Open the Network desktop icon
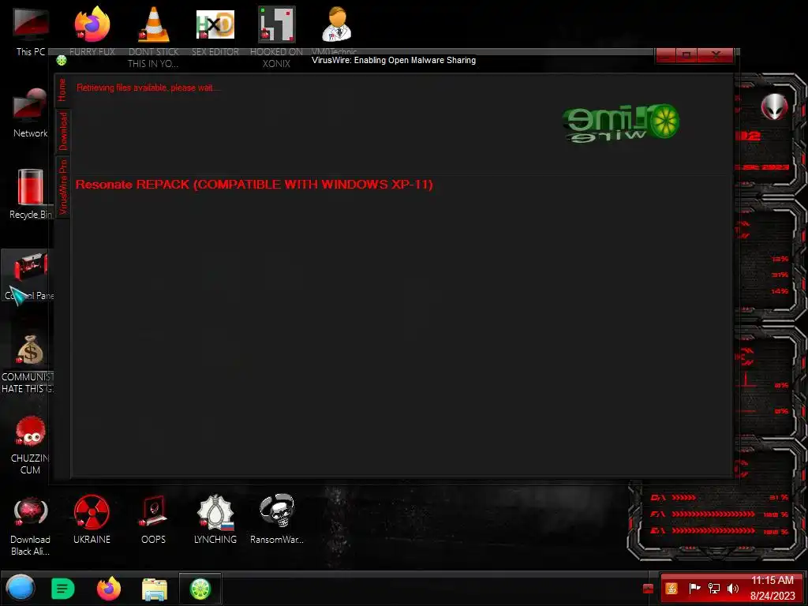 pos(31,114)
